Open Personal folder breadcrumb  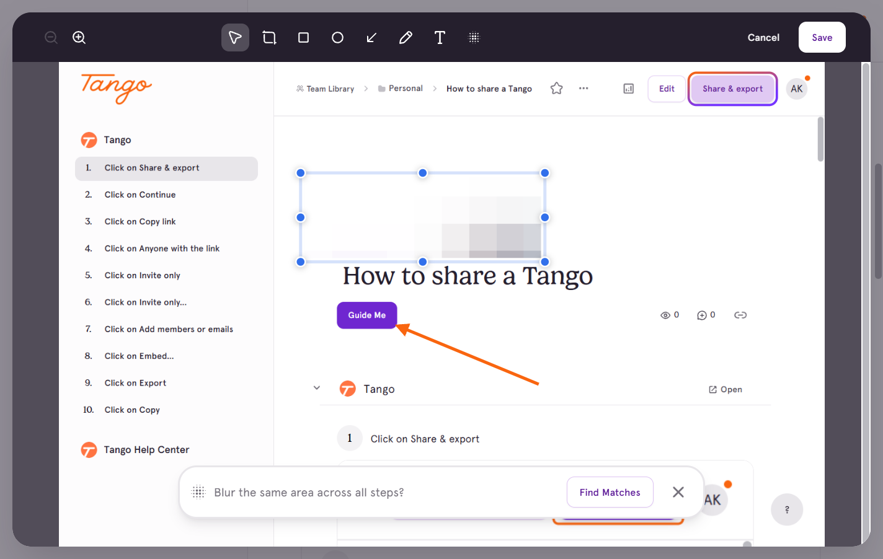pos(400,89)
